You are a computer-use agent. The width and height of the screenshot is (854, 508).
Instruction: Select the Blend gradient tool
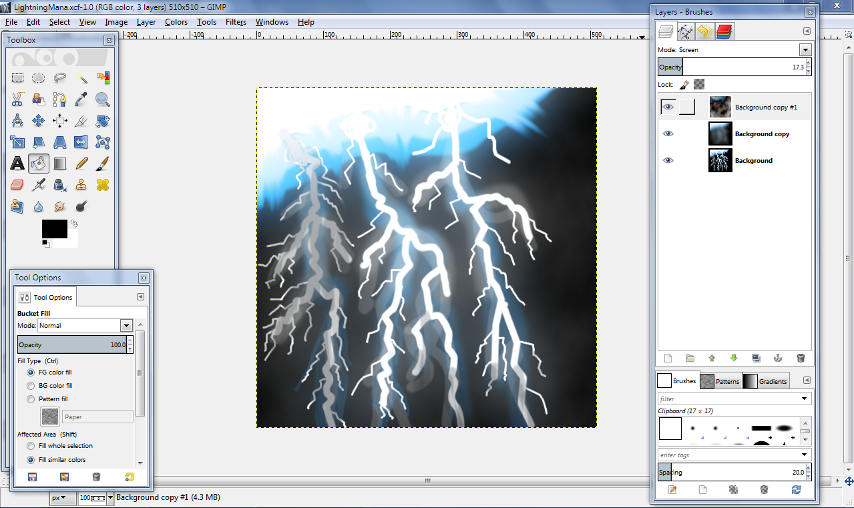pyautogui.click(x=60, y=164)
